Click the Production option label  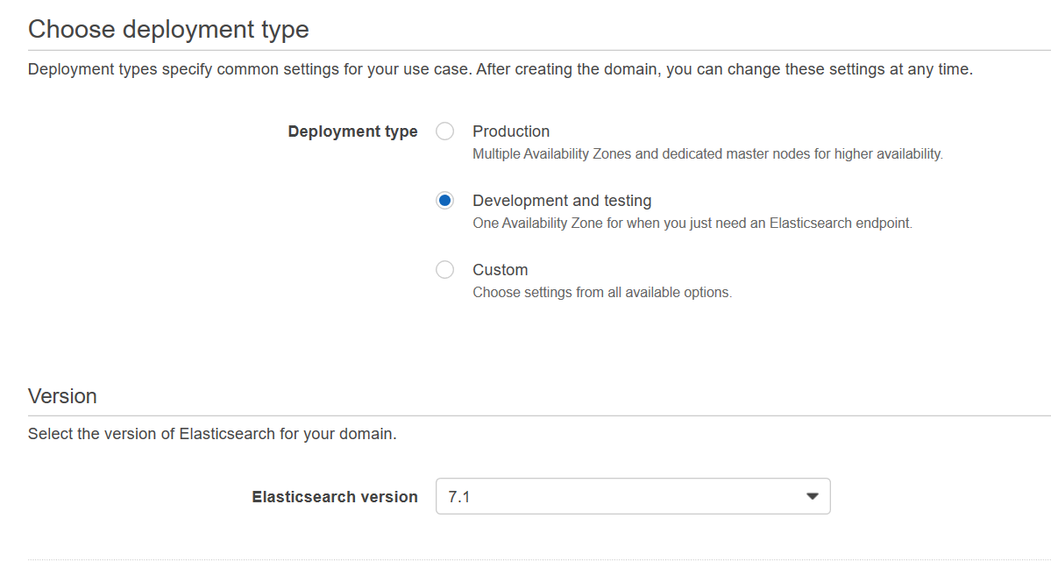[511, 131]
